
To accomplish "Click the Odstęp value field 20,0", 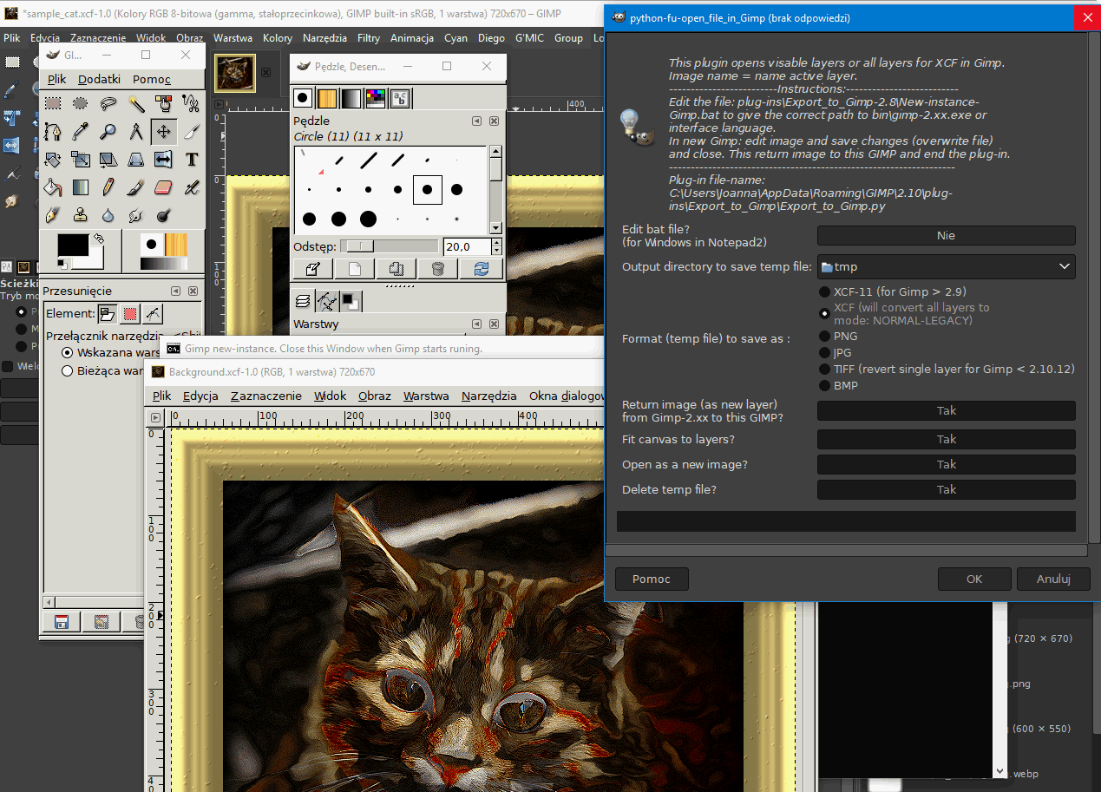I will click(466, 246).
